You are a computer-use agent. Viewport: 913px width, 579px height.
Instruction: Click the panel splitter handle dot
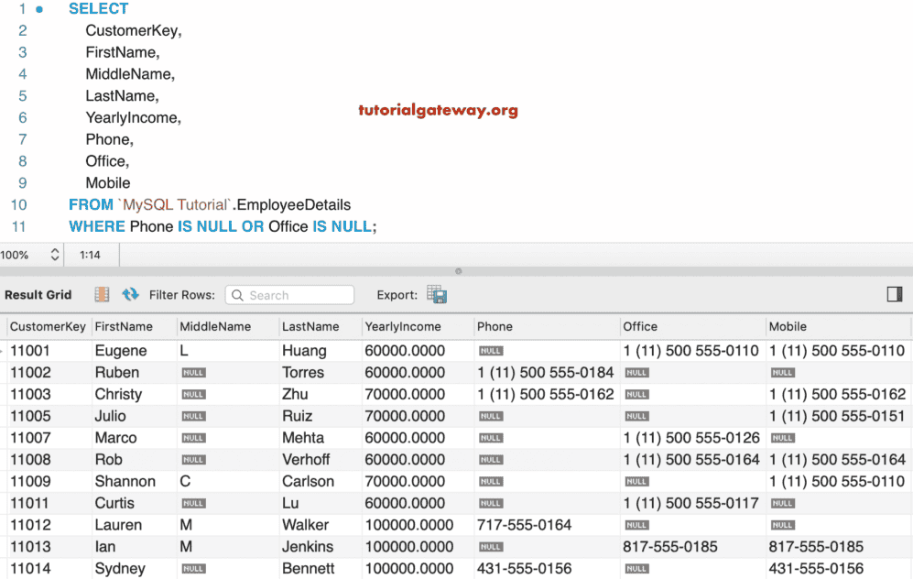tap(458, 271)
